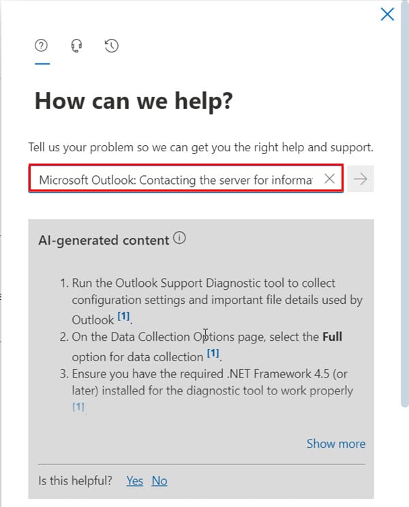Click the info icon beside AI-generated content
Image resolution: width=409 pixels, height=507 pixels.
[179, 238]
